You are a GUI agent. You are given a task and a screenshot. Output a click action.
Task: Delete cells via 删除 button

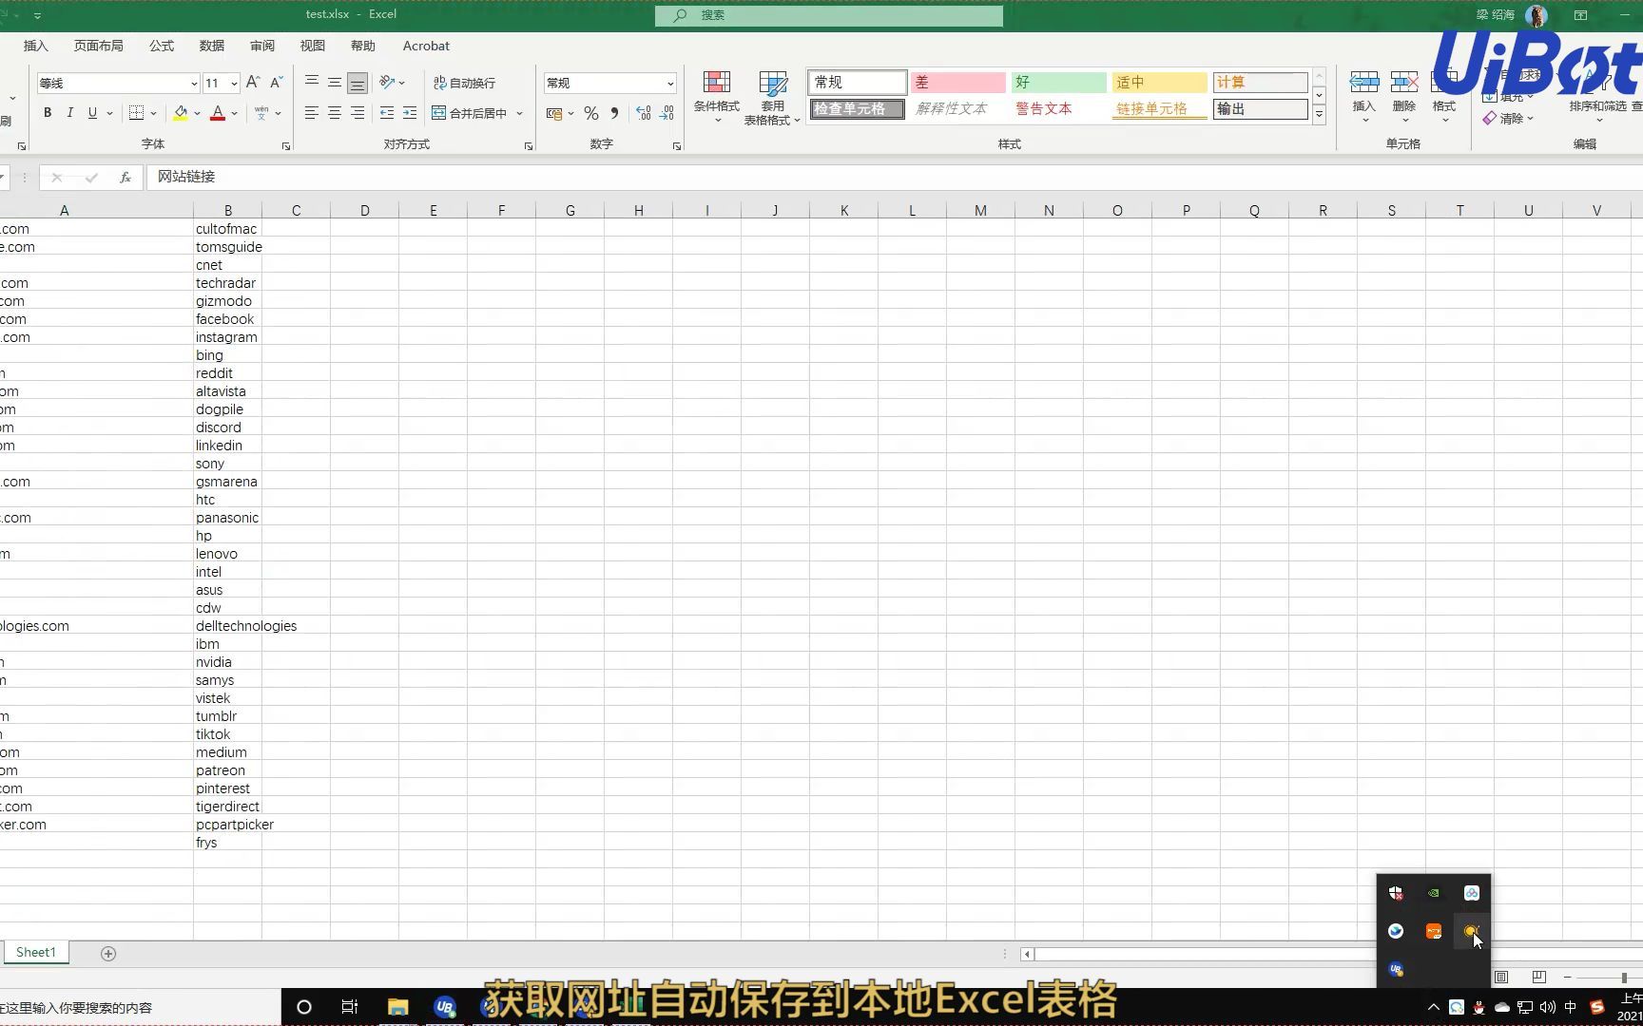pos(1404,97)
